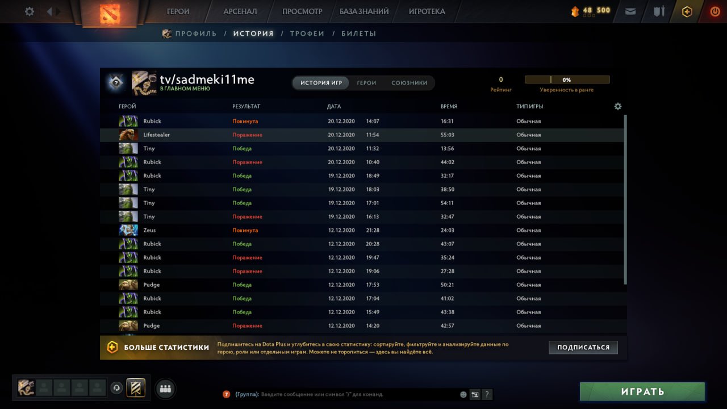Image resolution: width=727 pixels, height=409 pixels.
Task: Click the Dota Plus hexagon icon
Action: pyautogui.click(x=687, y=11)
